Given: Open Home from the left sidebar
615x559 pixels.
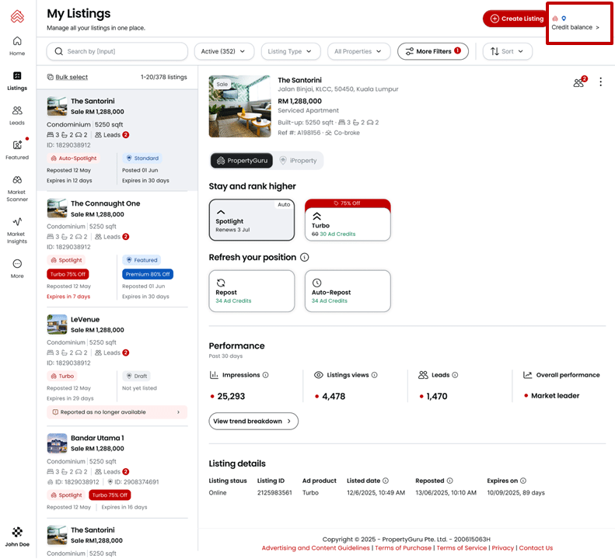Looking at the screenshot, I should 17,45.
